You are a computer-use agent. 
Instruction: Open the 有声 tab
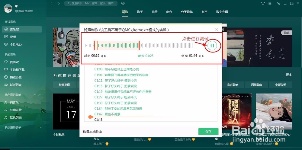coord(204,12)
